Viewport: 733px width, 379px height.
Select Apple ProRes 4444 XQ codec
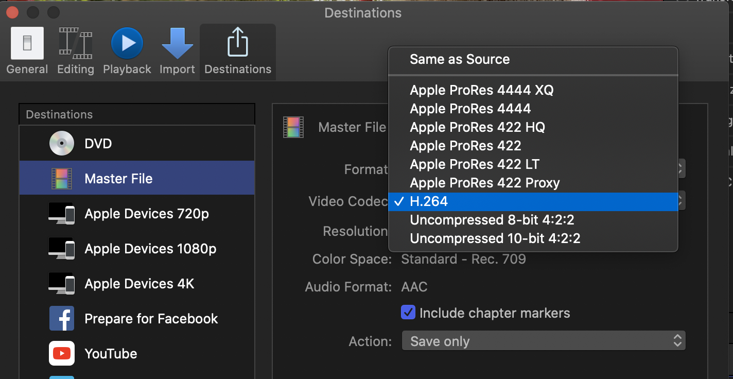pos(481,90)
